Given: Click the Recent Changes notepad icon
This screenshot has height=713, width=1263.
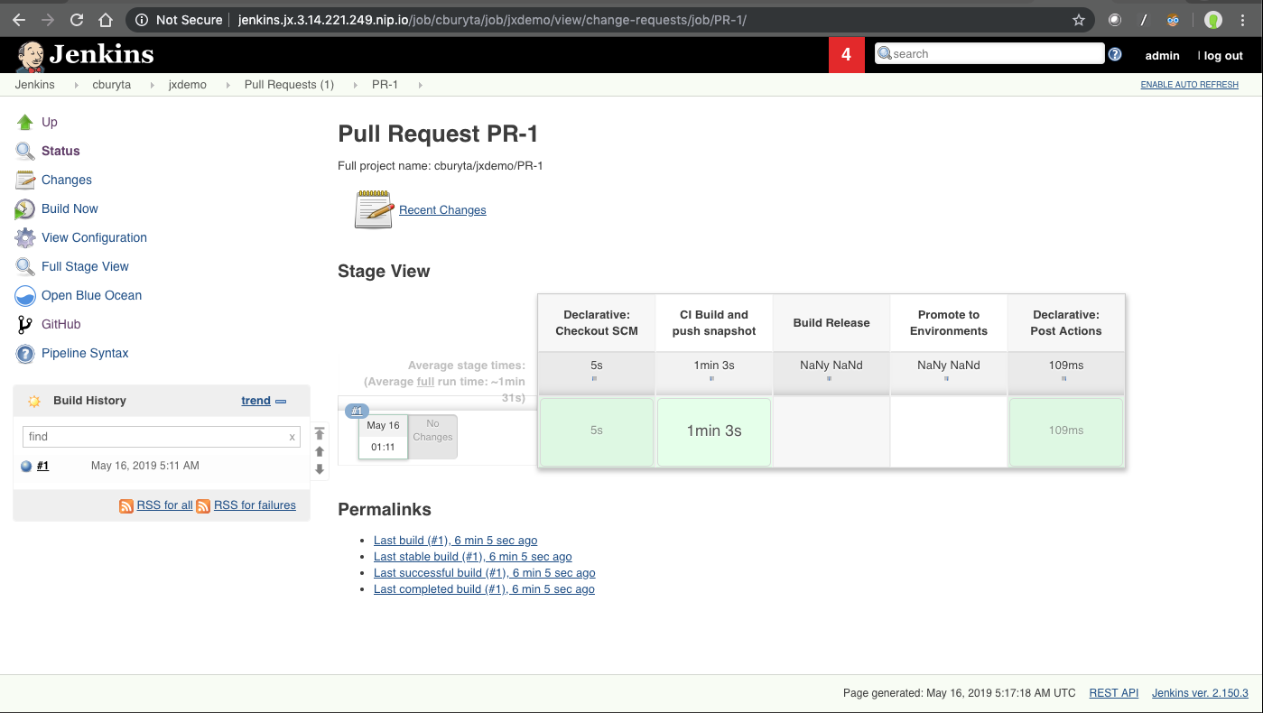Looking at the screenshot, I should 373,208.
